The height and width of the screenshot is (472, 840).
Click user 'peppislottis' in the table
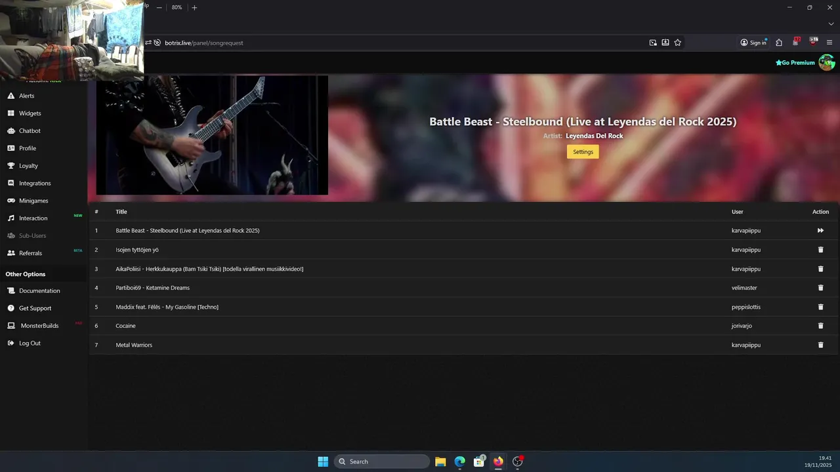(746, 307)
